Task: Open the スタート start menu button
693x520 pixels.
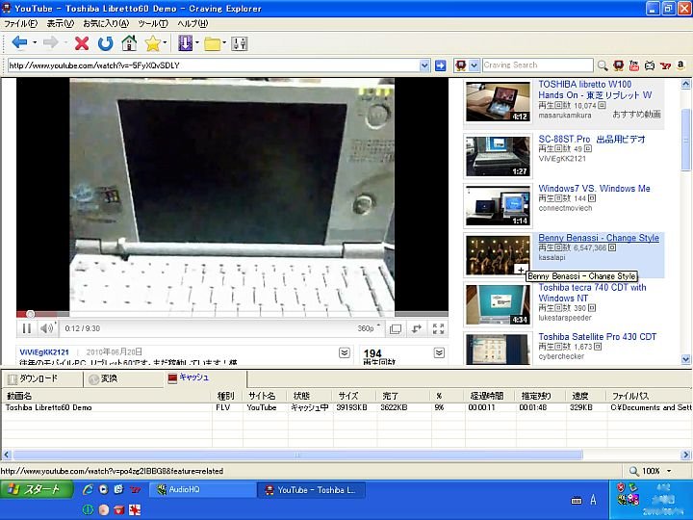Action: click(x=38, y=489)
